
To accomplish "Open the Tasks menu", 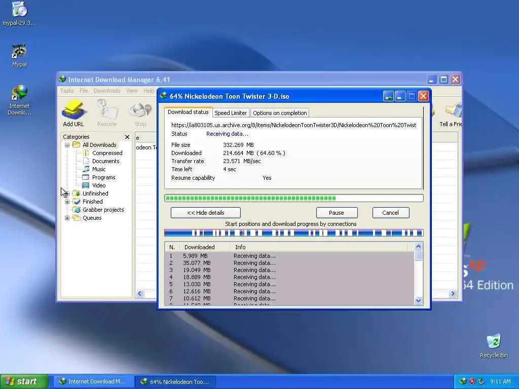I will pos(67,91).
